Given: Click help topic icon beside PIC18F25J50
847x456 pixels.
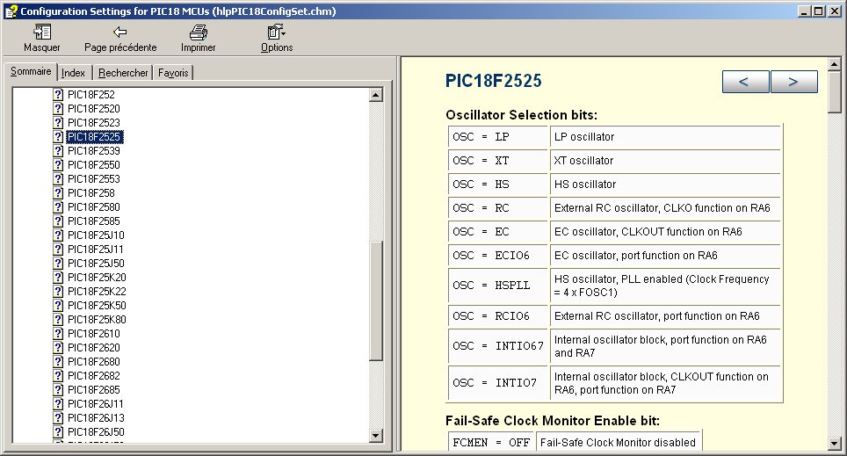Looking at the screenshot, I should (58, 263).
